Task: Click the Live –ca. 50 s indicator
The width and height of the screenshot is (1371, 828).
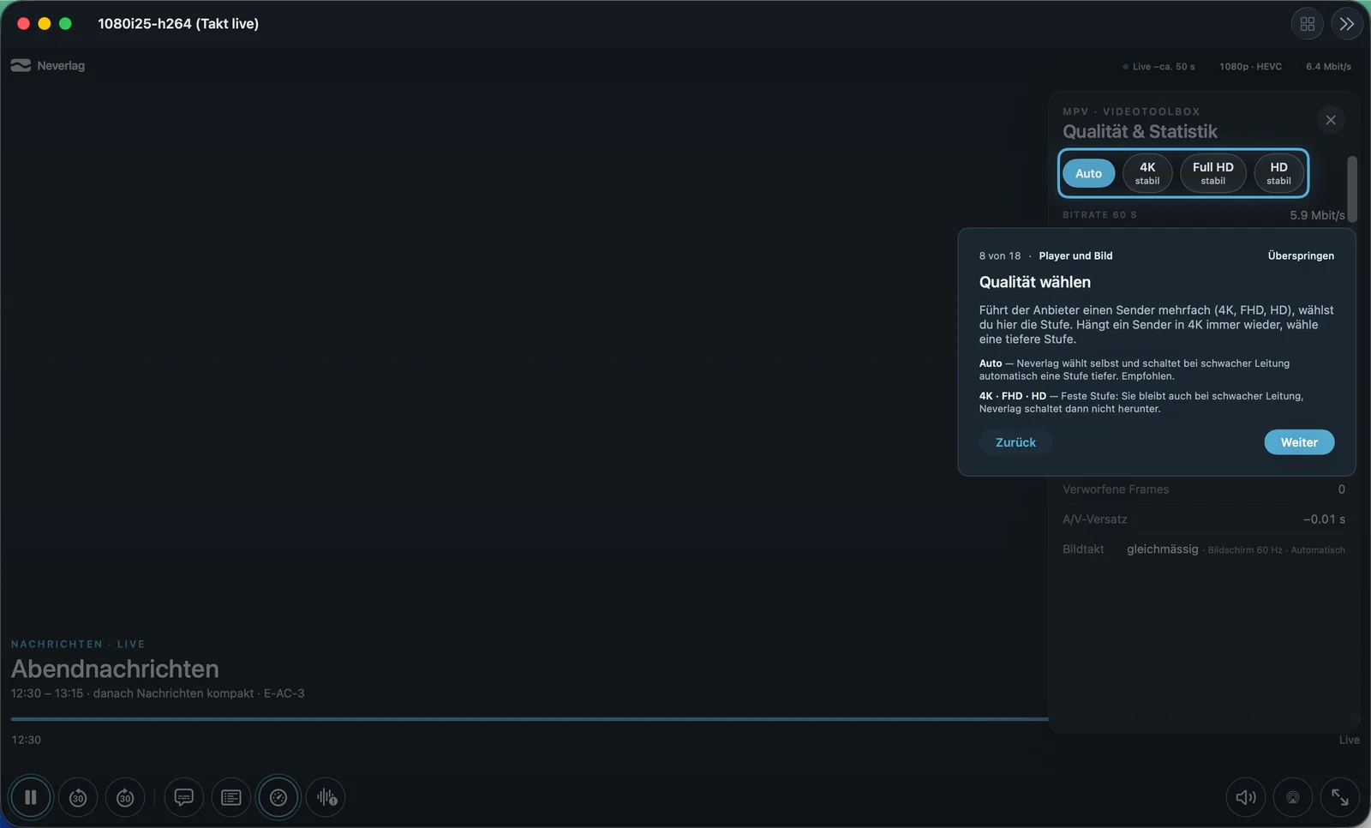Action: click(1158, 66)
